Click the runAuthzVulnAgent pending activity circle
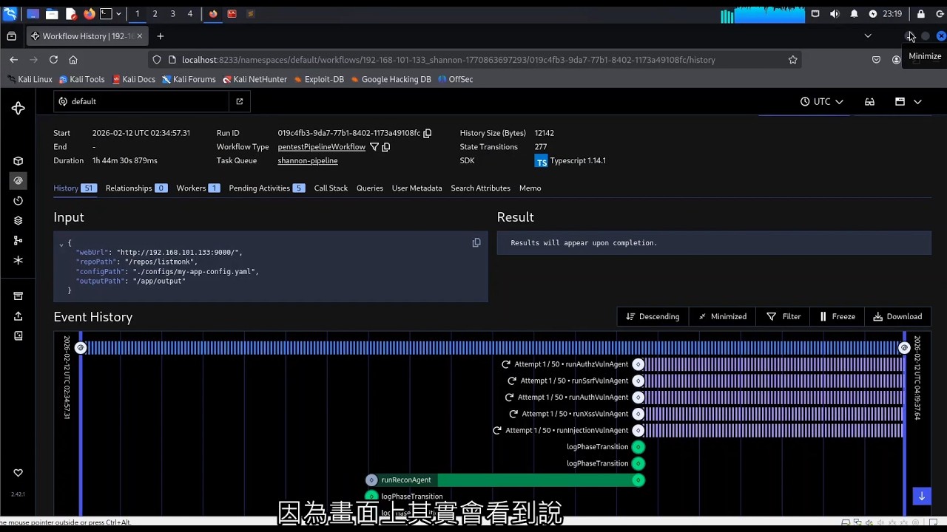Viewport: 947px width, 532px height. [638, 364]
